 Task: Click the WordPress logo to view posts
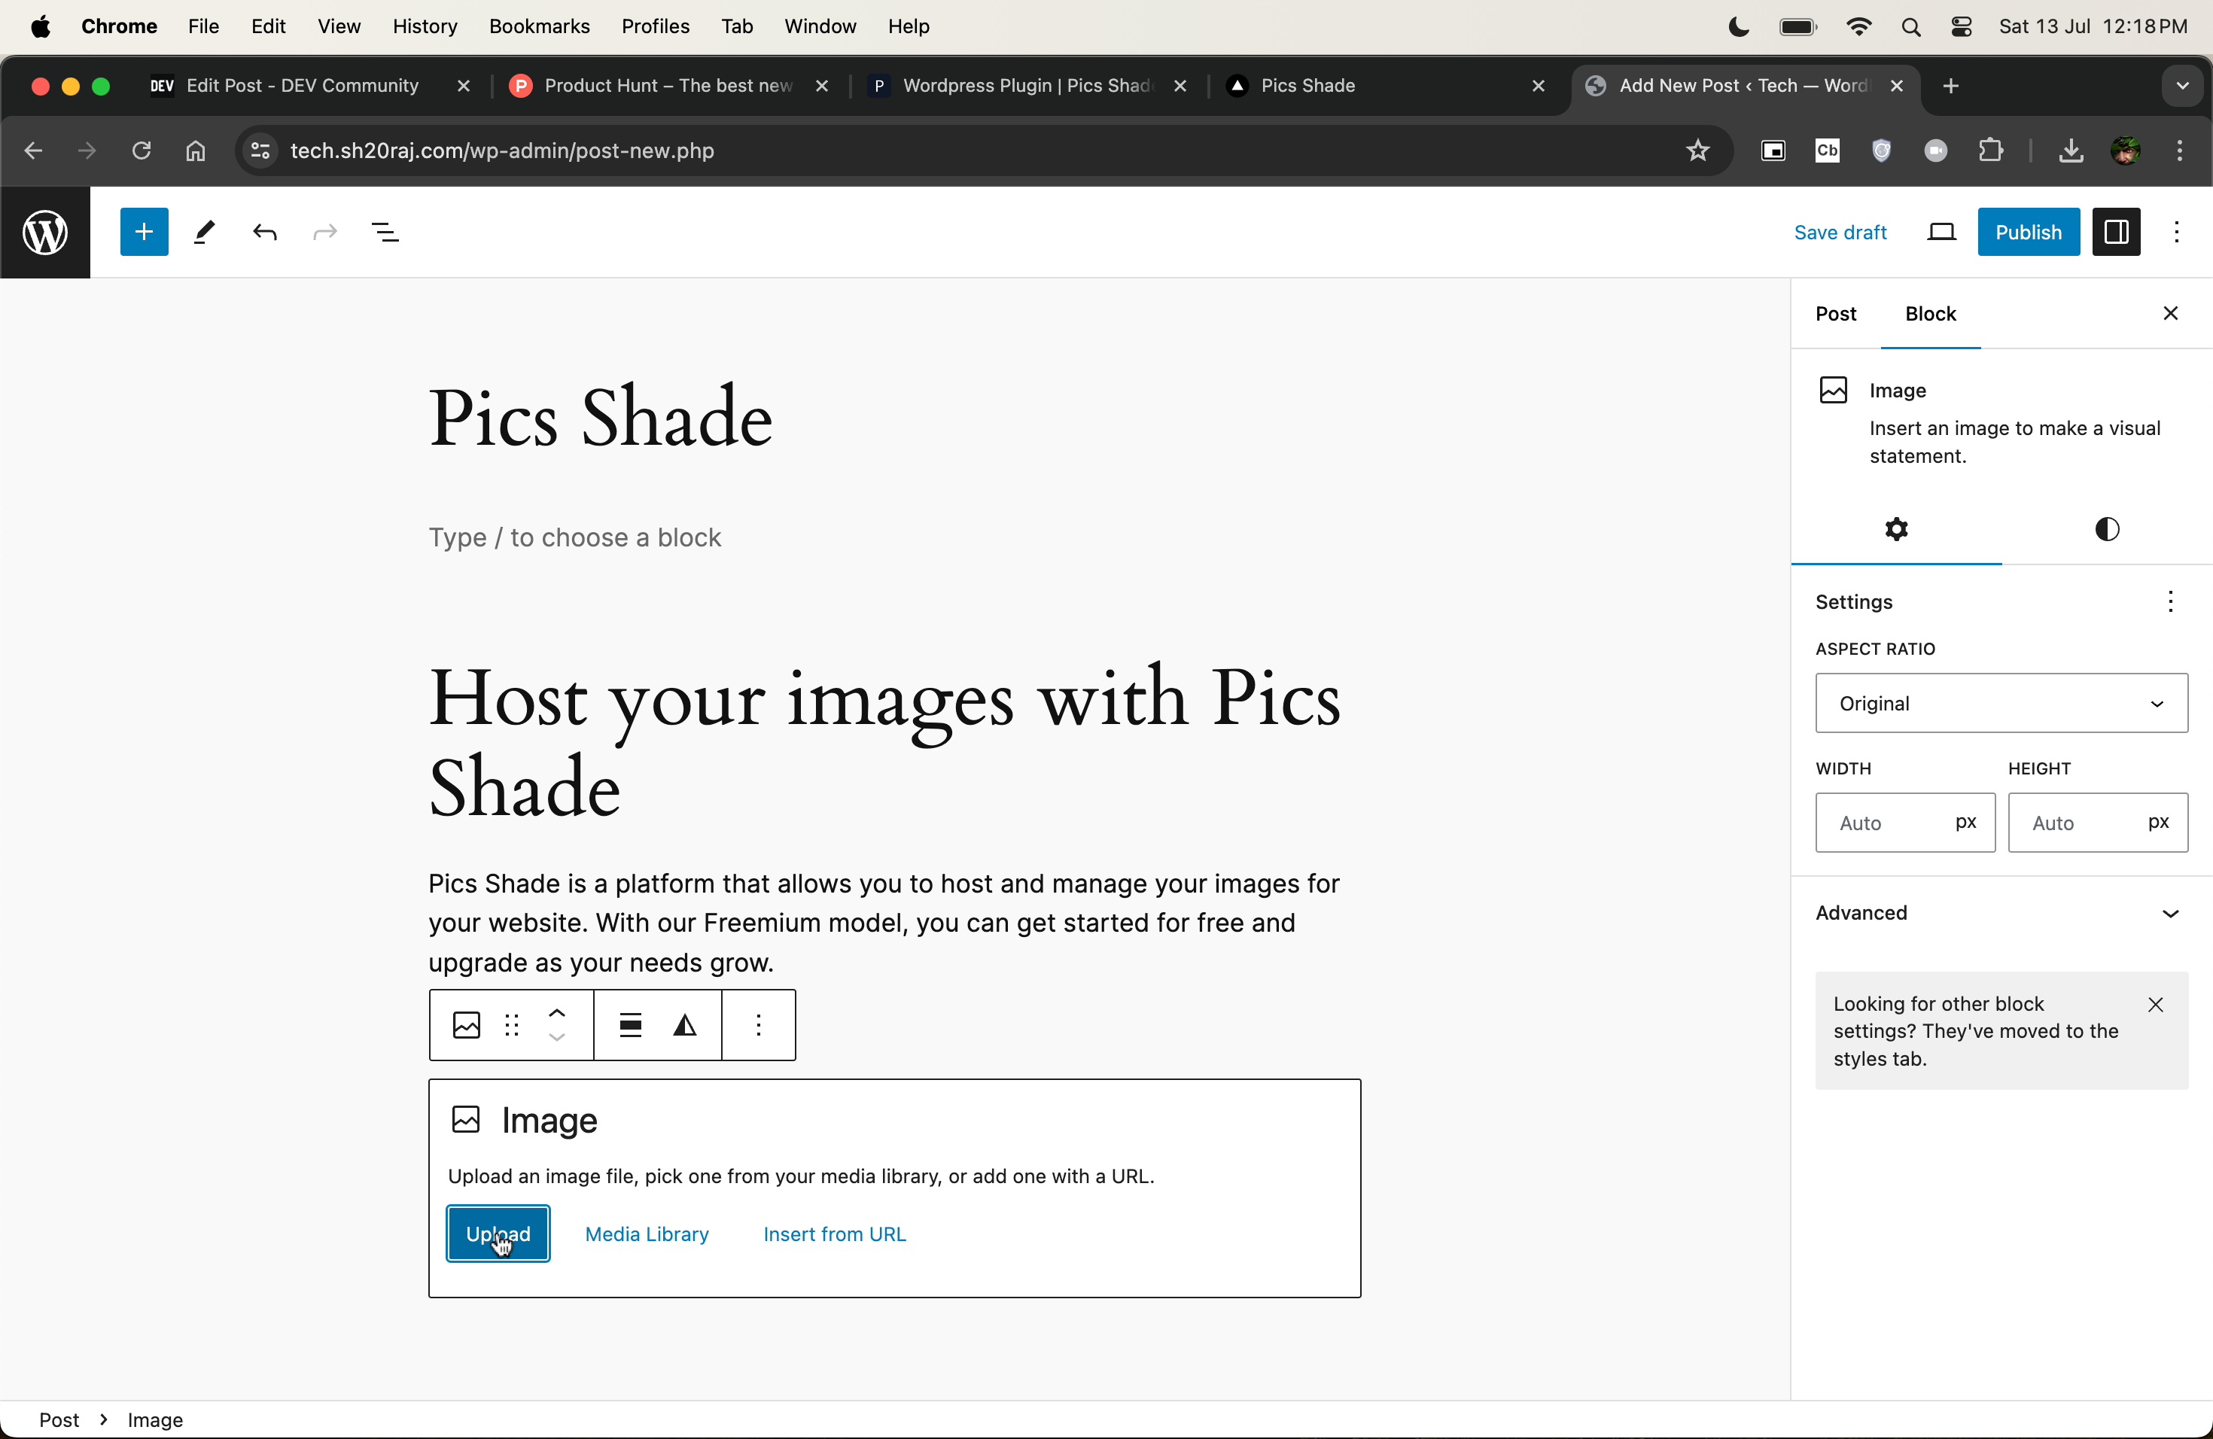44,233
